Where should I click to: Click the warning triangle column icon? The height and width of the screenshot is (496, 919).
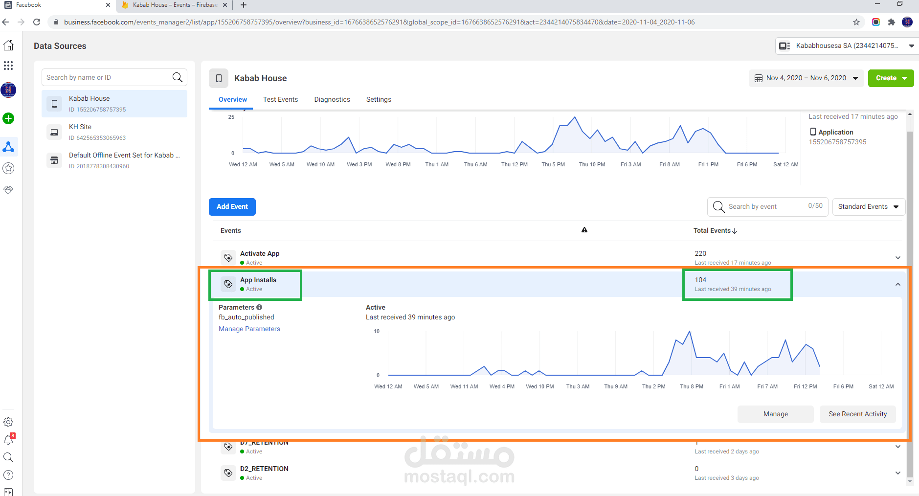pos(584,230)
